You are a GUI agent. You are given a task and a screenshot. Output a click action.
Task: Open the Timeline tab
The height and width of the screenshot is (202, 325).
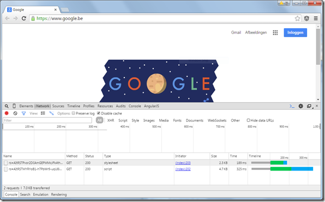[x=74, y=106]
